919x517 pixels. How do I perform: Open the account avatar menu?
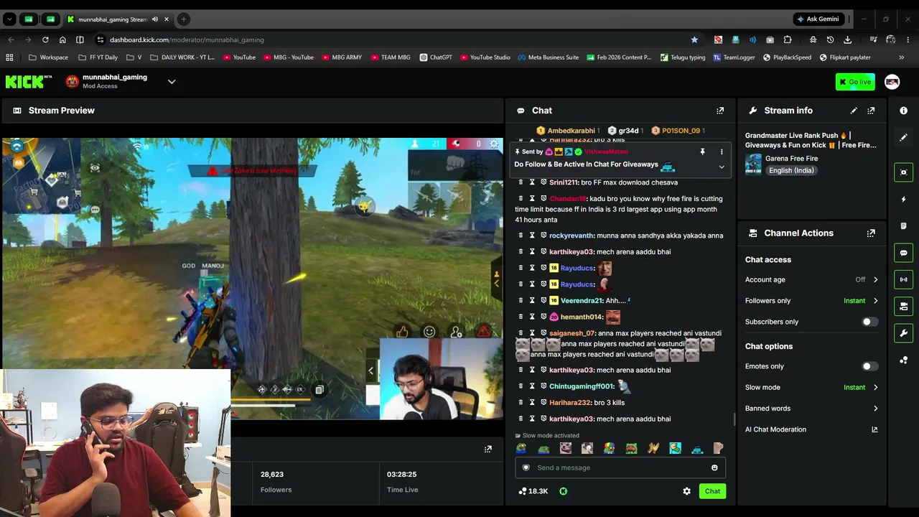click(892, 82)
